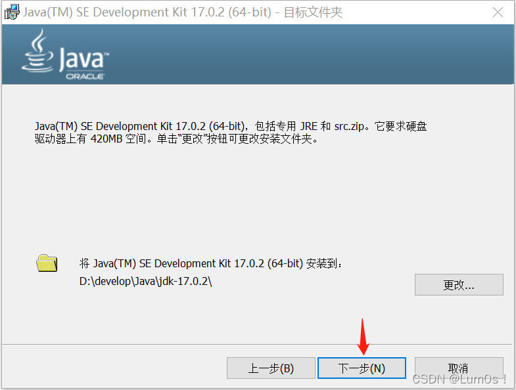The image size is (516, 390).
Task: Go back with the 上一步(B) button
Action: tap(271, 368)
